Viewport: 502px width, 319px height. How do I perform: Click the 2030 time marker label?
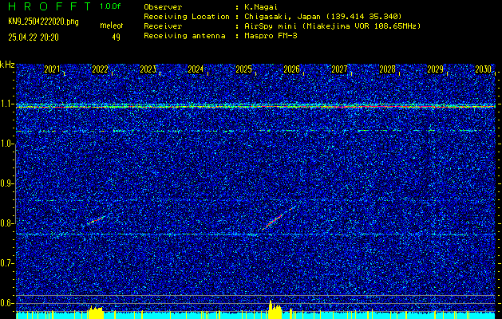pos(483,69)
